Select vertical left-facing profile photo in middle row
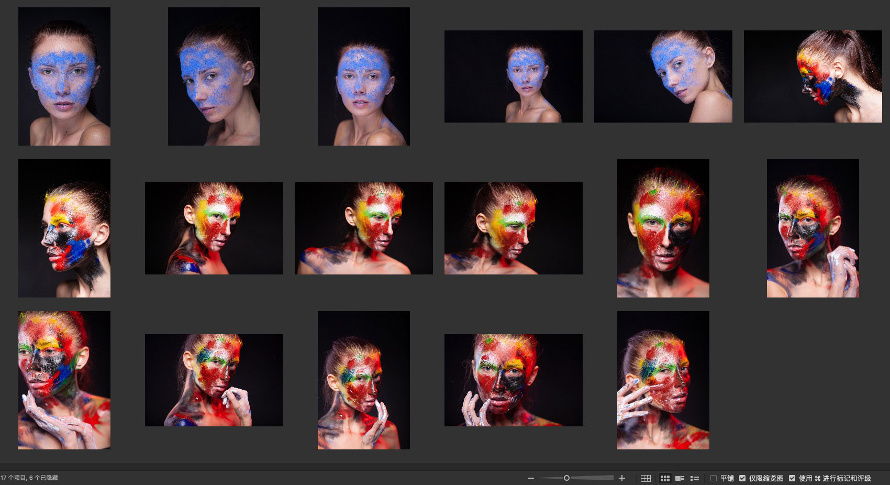 64,228
